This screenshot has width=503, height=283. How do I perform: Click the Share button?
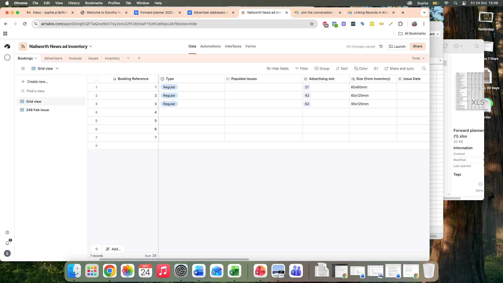pyautogui.click(x=417, y=46)
